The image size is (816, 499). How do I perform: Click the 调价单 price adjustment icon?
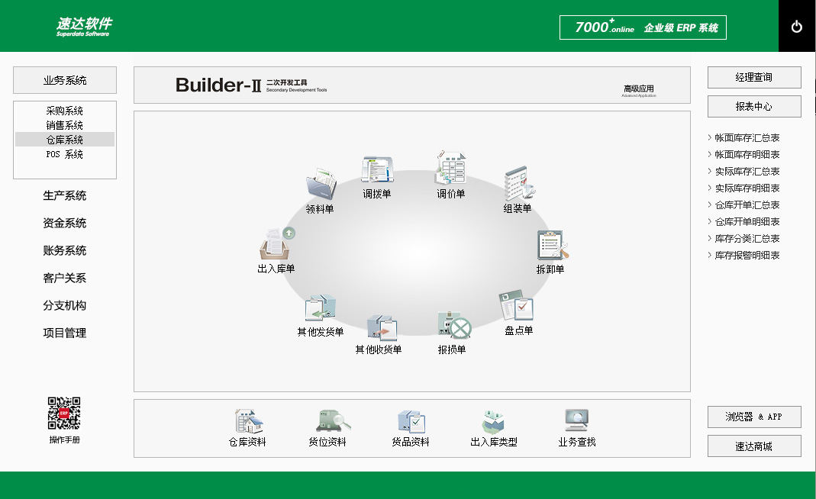point(450,168)
